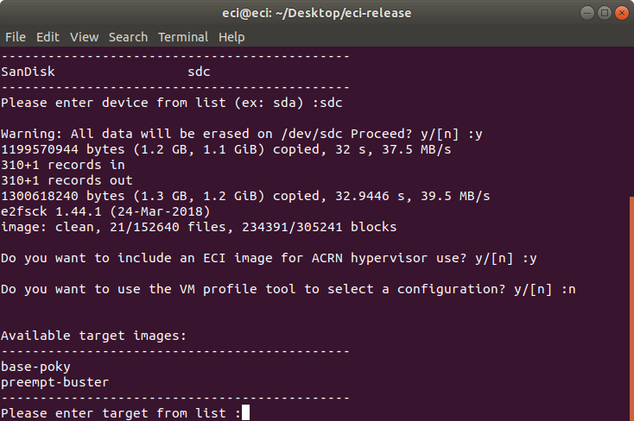Click the eci-release window title bar
Viewport: 634px width, 421px height.
click(x=317, y=13)
